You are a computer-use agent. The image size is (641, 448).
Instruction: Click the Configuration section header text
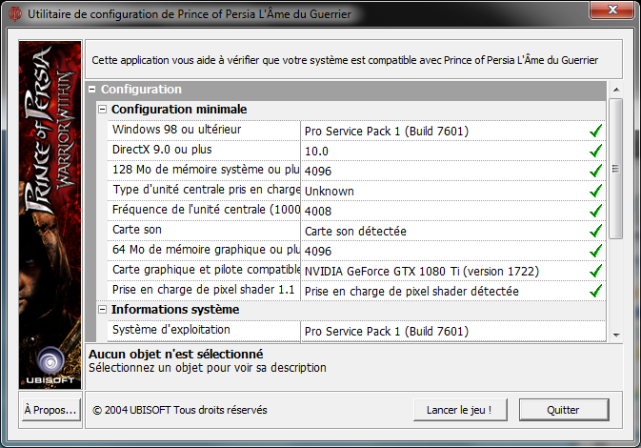click(141, 90)
